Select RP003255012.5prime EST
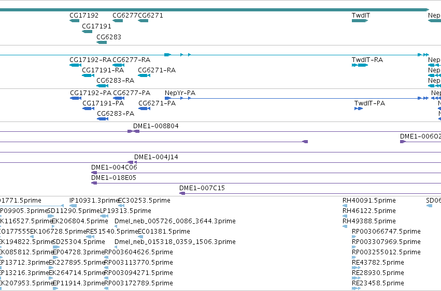Image resolution: width=441 pixels, height=291 pixels. (x=354, y=257)
